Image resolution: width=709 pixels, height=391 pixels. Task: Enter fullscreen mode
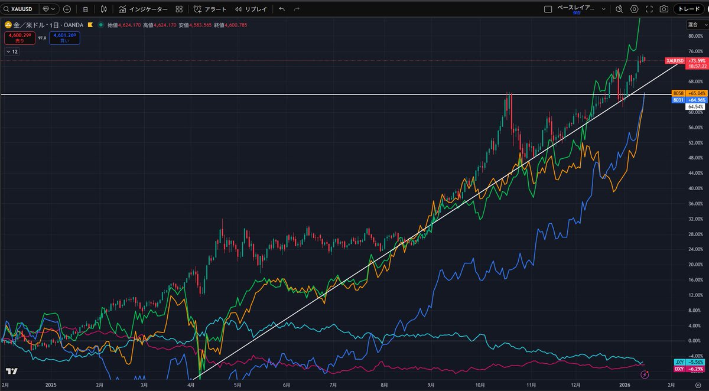pyautogui.click(x=649, y=9)
